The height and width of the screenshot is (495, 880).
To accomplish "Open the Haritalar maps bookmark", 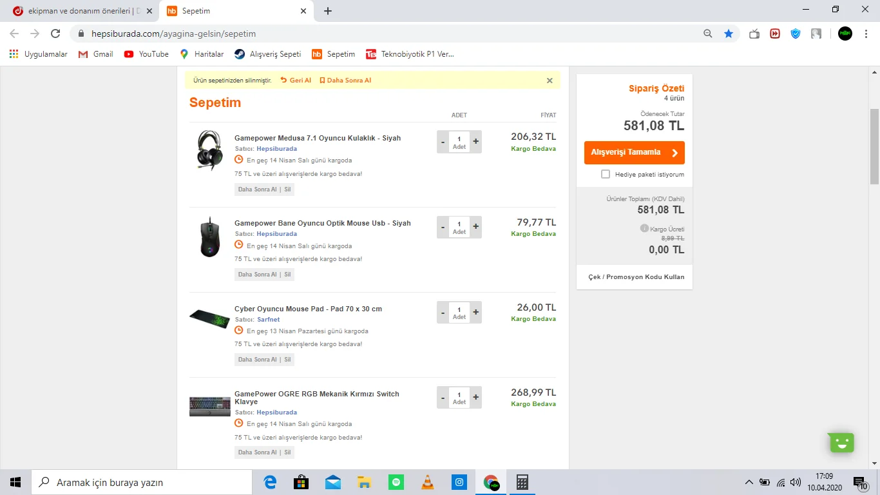I will (202, 54).
